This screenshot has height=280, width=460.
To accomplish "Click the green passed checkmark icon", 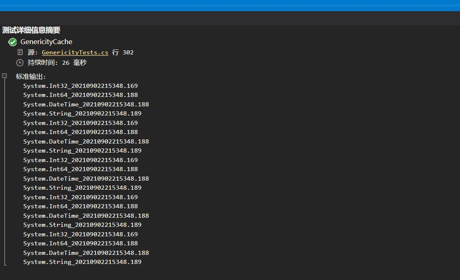I will click(12, 42).
